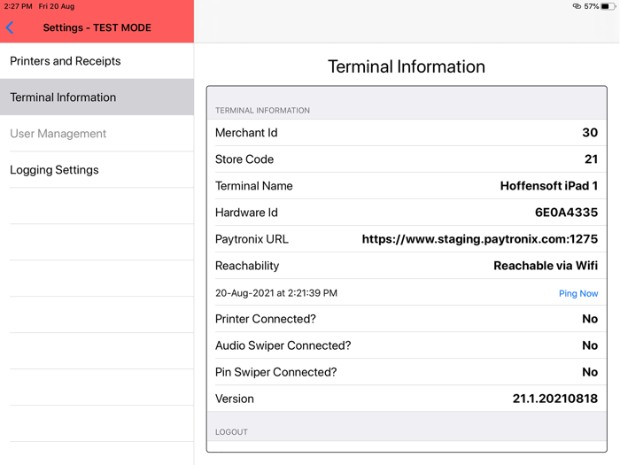Check the battery icon in status bar
The image size is (620, 465).
pos(608,6)
